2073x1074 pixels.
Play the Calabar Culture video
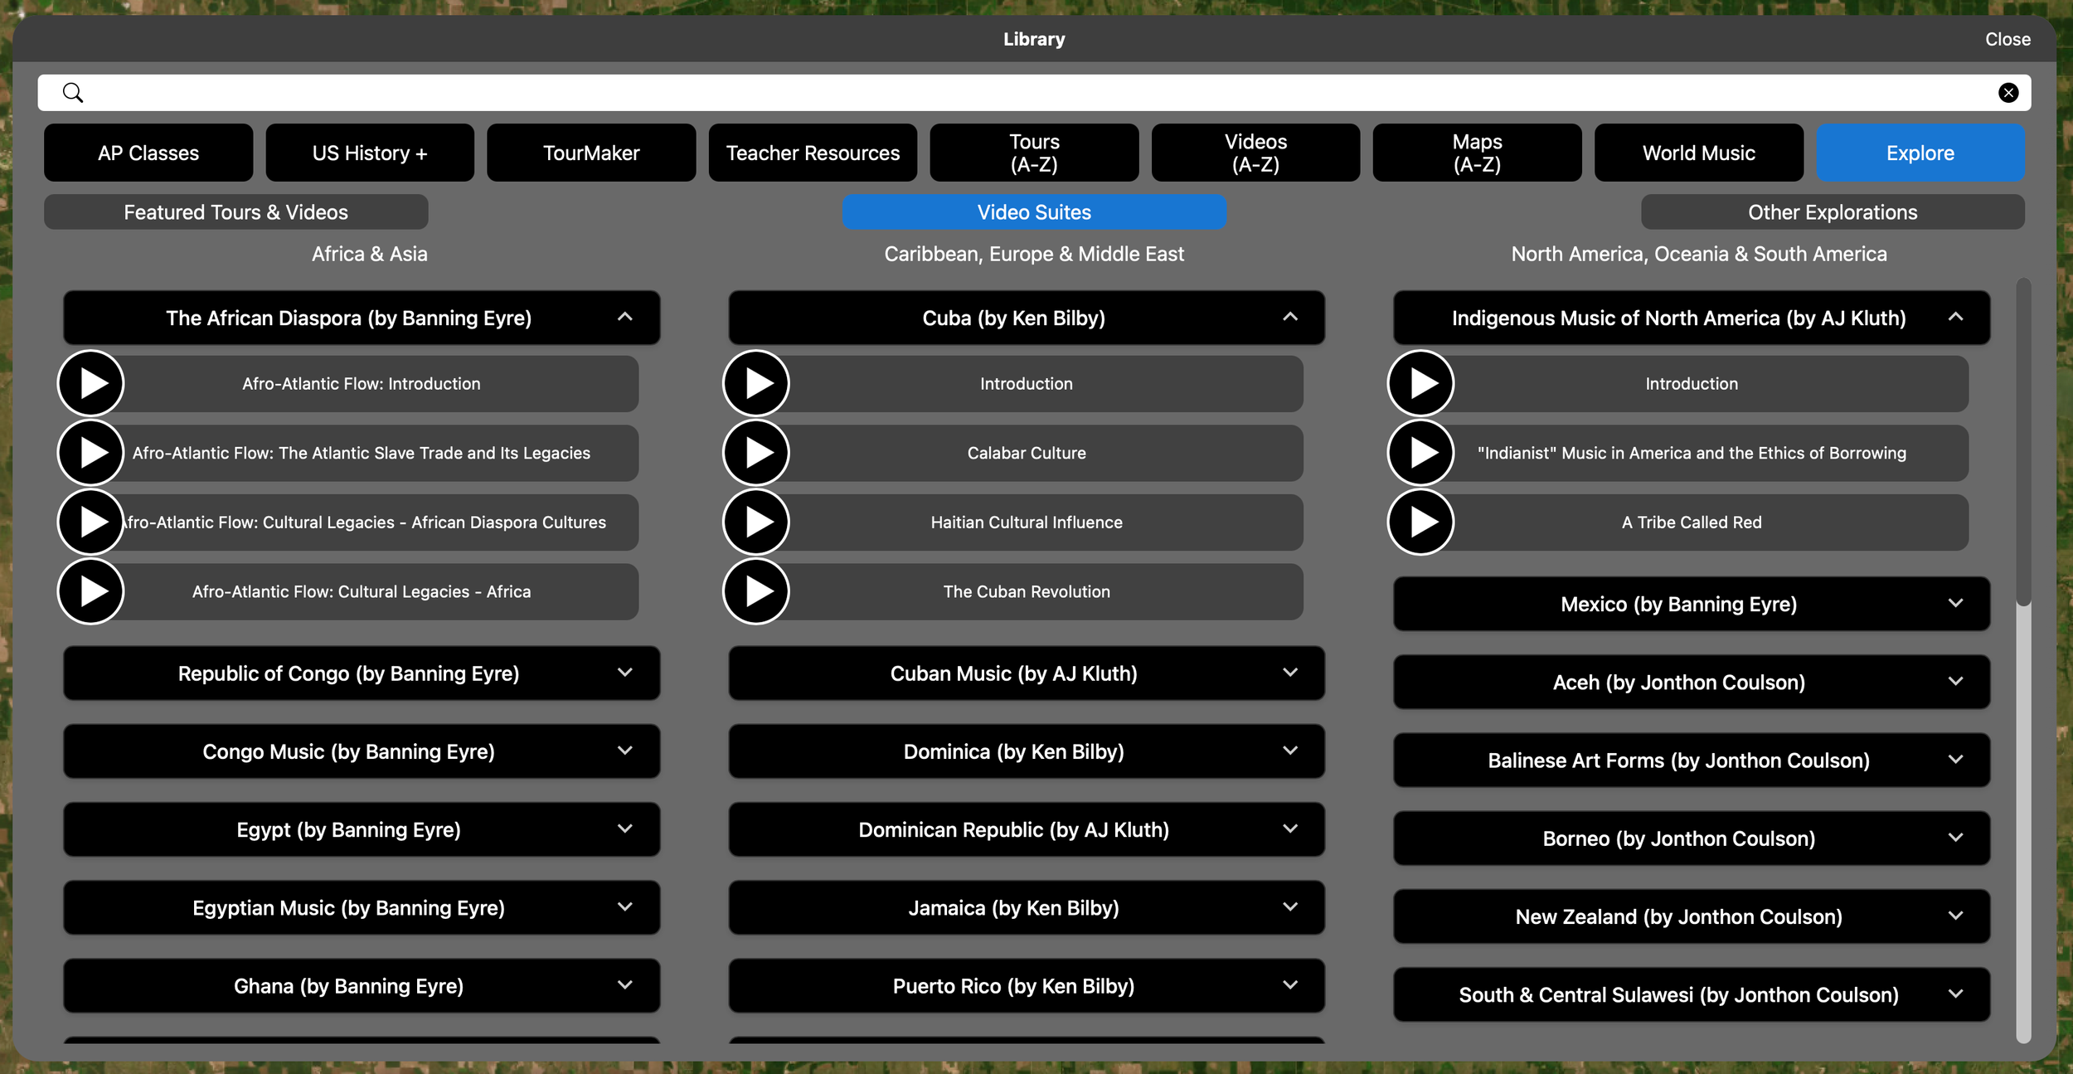coord(756,453)
